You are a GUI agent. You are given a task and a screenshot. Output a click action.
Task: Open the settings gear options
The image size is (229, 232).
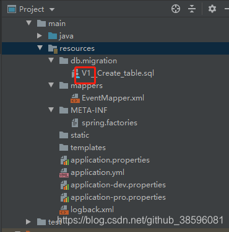[212, 9]
